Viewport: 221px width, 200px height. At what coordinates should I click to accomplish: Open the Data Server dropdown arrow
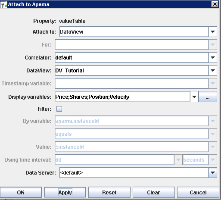point(213,172)
